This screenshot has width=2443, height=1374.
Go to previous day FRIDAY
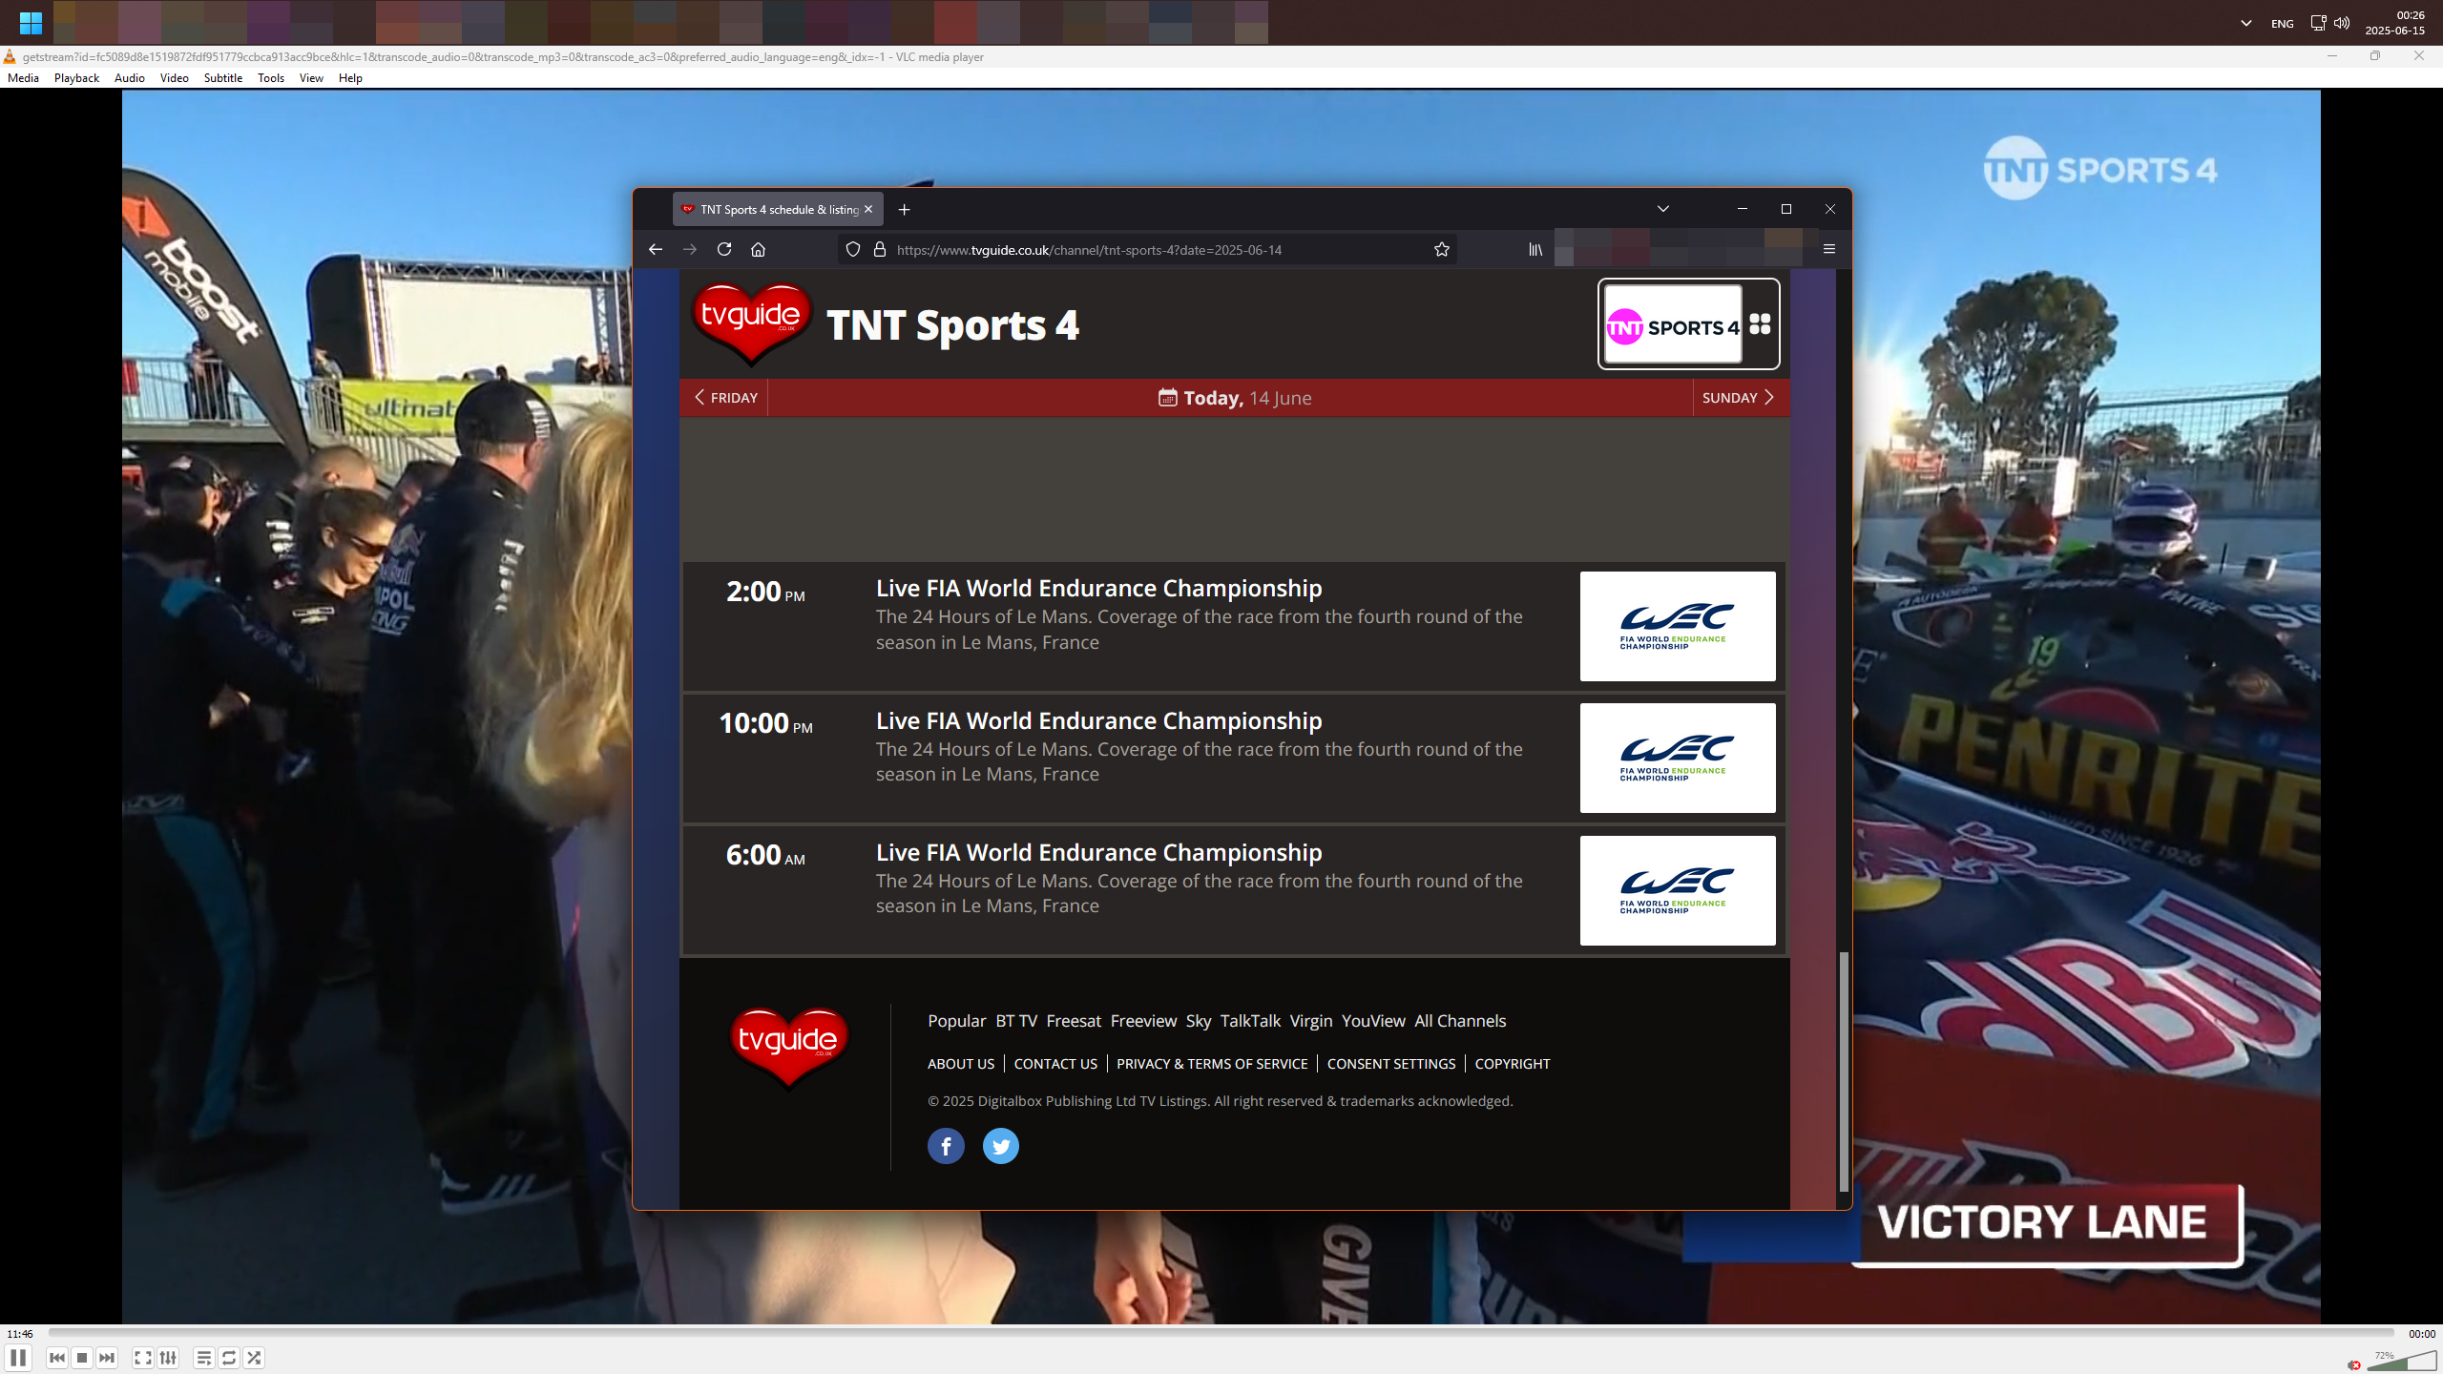pyautogui.click(x=725, y=398)
